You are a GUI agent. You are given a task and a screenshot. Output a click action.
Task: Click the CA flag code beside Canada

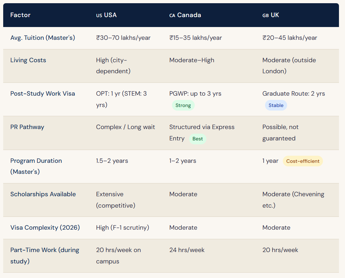pos(172,15)
